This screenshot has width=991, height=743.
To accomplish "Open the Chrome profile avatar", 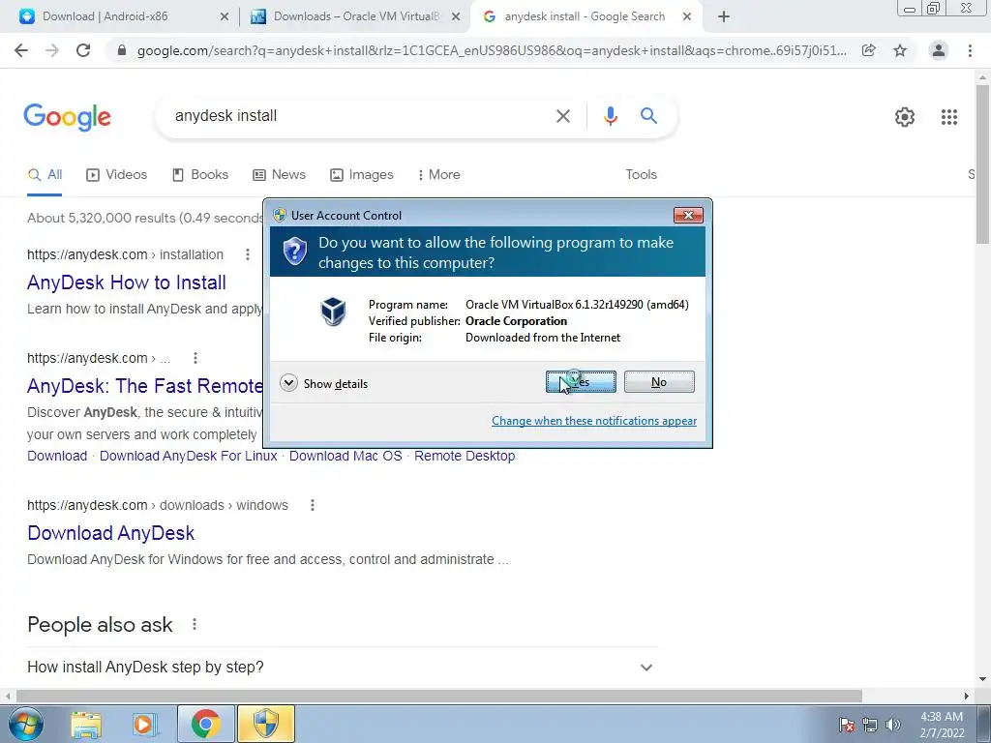I will (939, 50).
